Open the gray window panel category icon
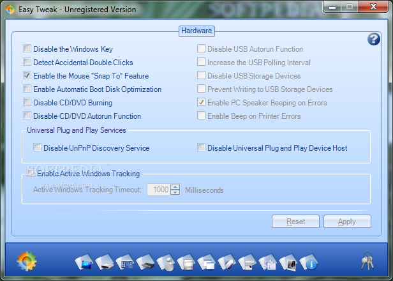This screenshot has width=393, height=281. click(187, 262)
